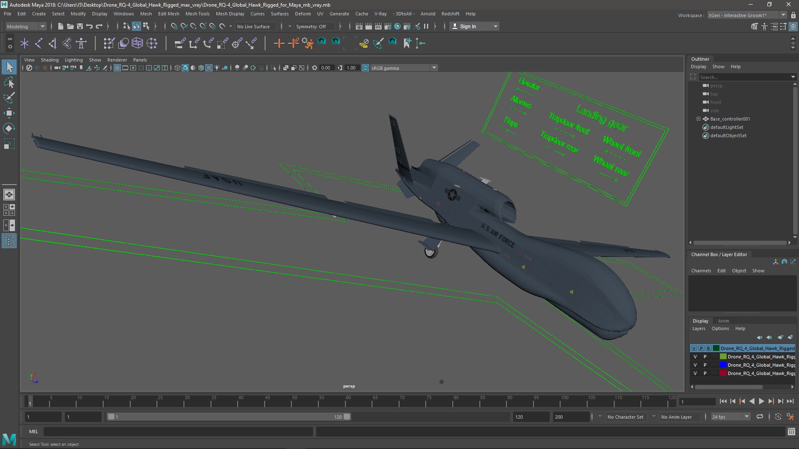The image size is (799, 449).
Task: Select defaultLightSet in the Outliner
Action: tap(727, 127)
